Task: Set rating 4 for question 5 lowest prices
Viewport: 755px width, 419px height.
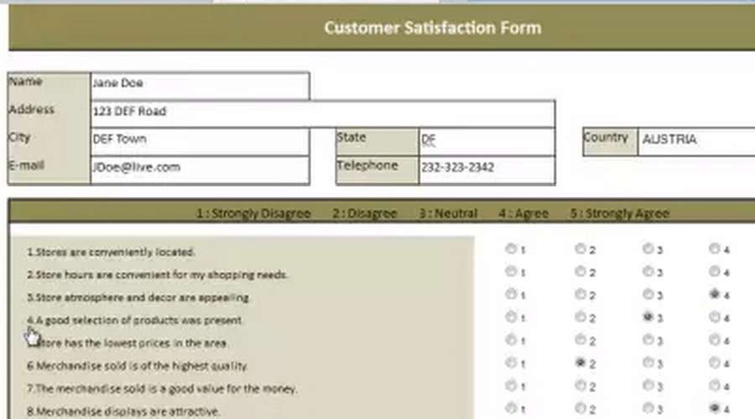Action: 714,339
